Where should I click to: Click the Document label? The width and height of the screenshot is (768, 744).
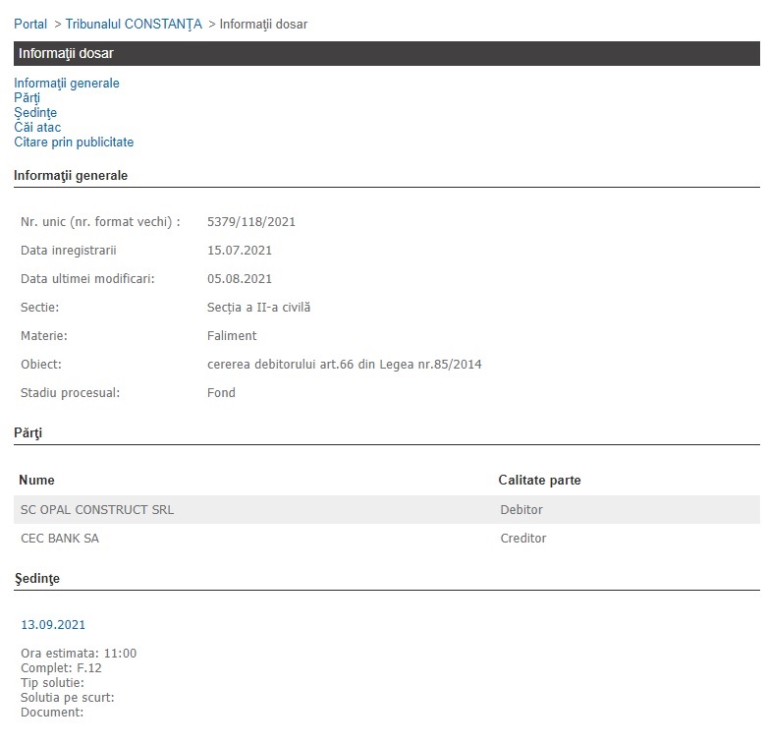click(x=52, y=713)
